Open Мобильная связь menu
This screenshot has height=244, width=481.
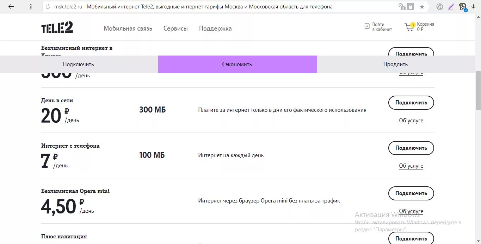pos(128,28)
